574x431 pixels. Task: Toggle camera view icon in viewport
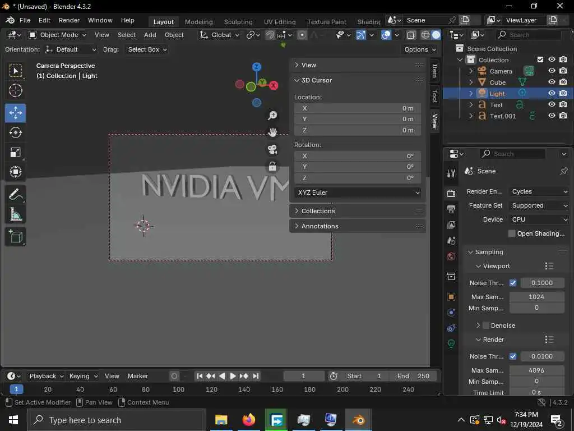click(272, 149)
